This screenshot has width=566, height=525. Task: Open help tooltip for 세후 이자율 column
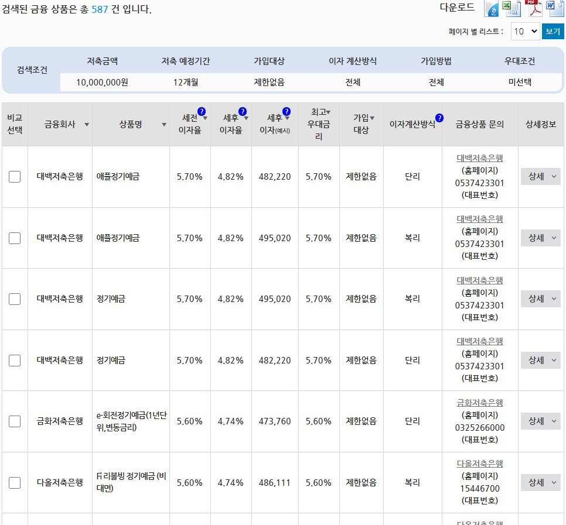pos(243,111)
